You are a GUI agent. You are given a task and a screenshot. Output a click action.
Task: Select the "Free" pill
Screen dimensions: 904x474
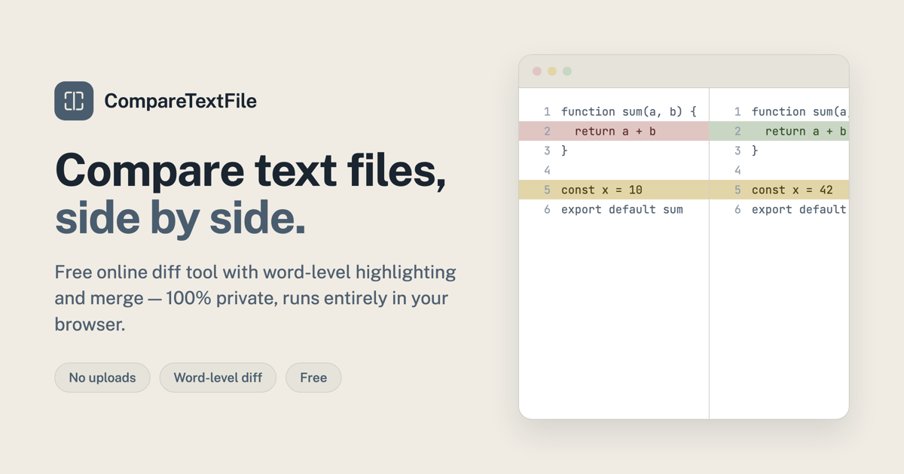click(313, 378)
